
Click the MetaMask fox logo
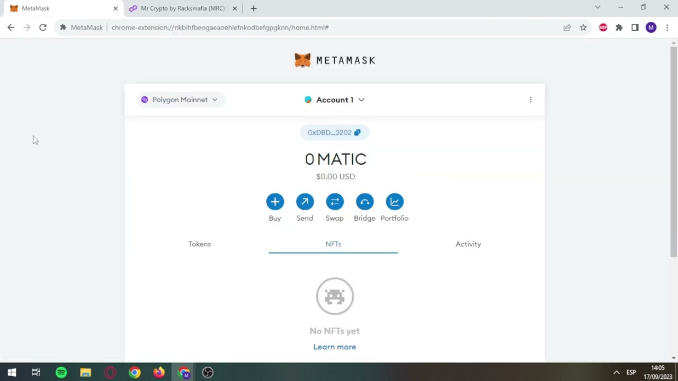point(302,60)
